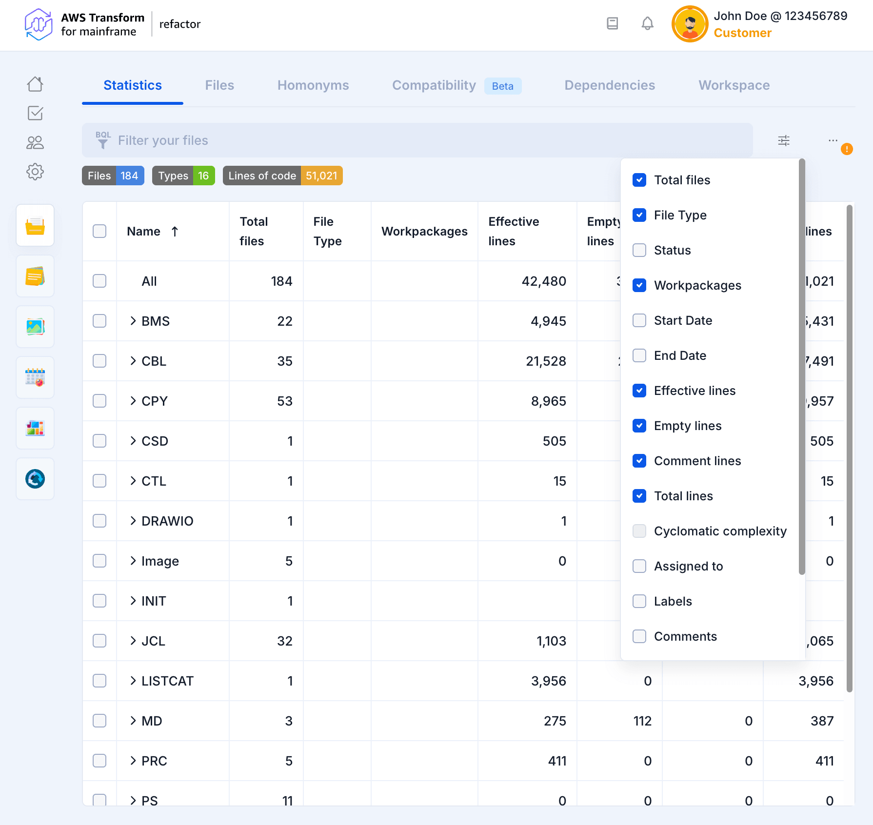873x825 pixels.
Task: Open the settings gear in sidebar
Action: pos(35,172)
